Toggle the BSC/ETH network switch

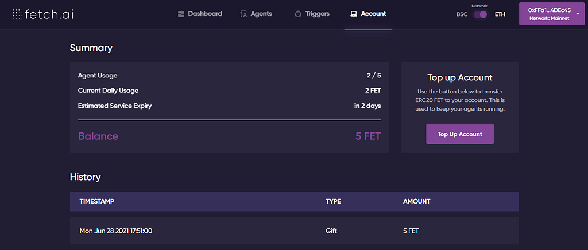pos(481,14)
